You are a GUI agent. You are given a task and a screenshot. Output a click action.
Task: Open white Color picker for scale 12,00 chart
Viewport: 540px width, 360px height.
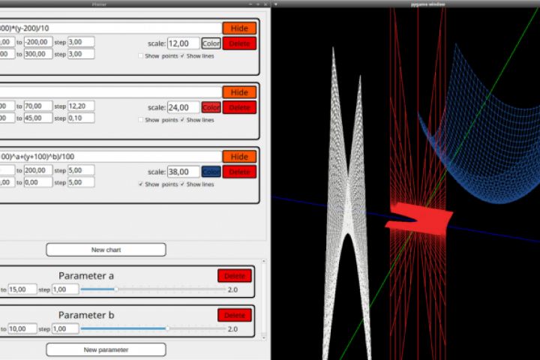point(211,43)
